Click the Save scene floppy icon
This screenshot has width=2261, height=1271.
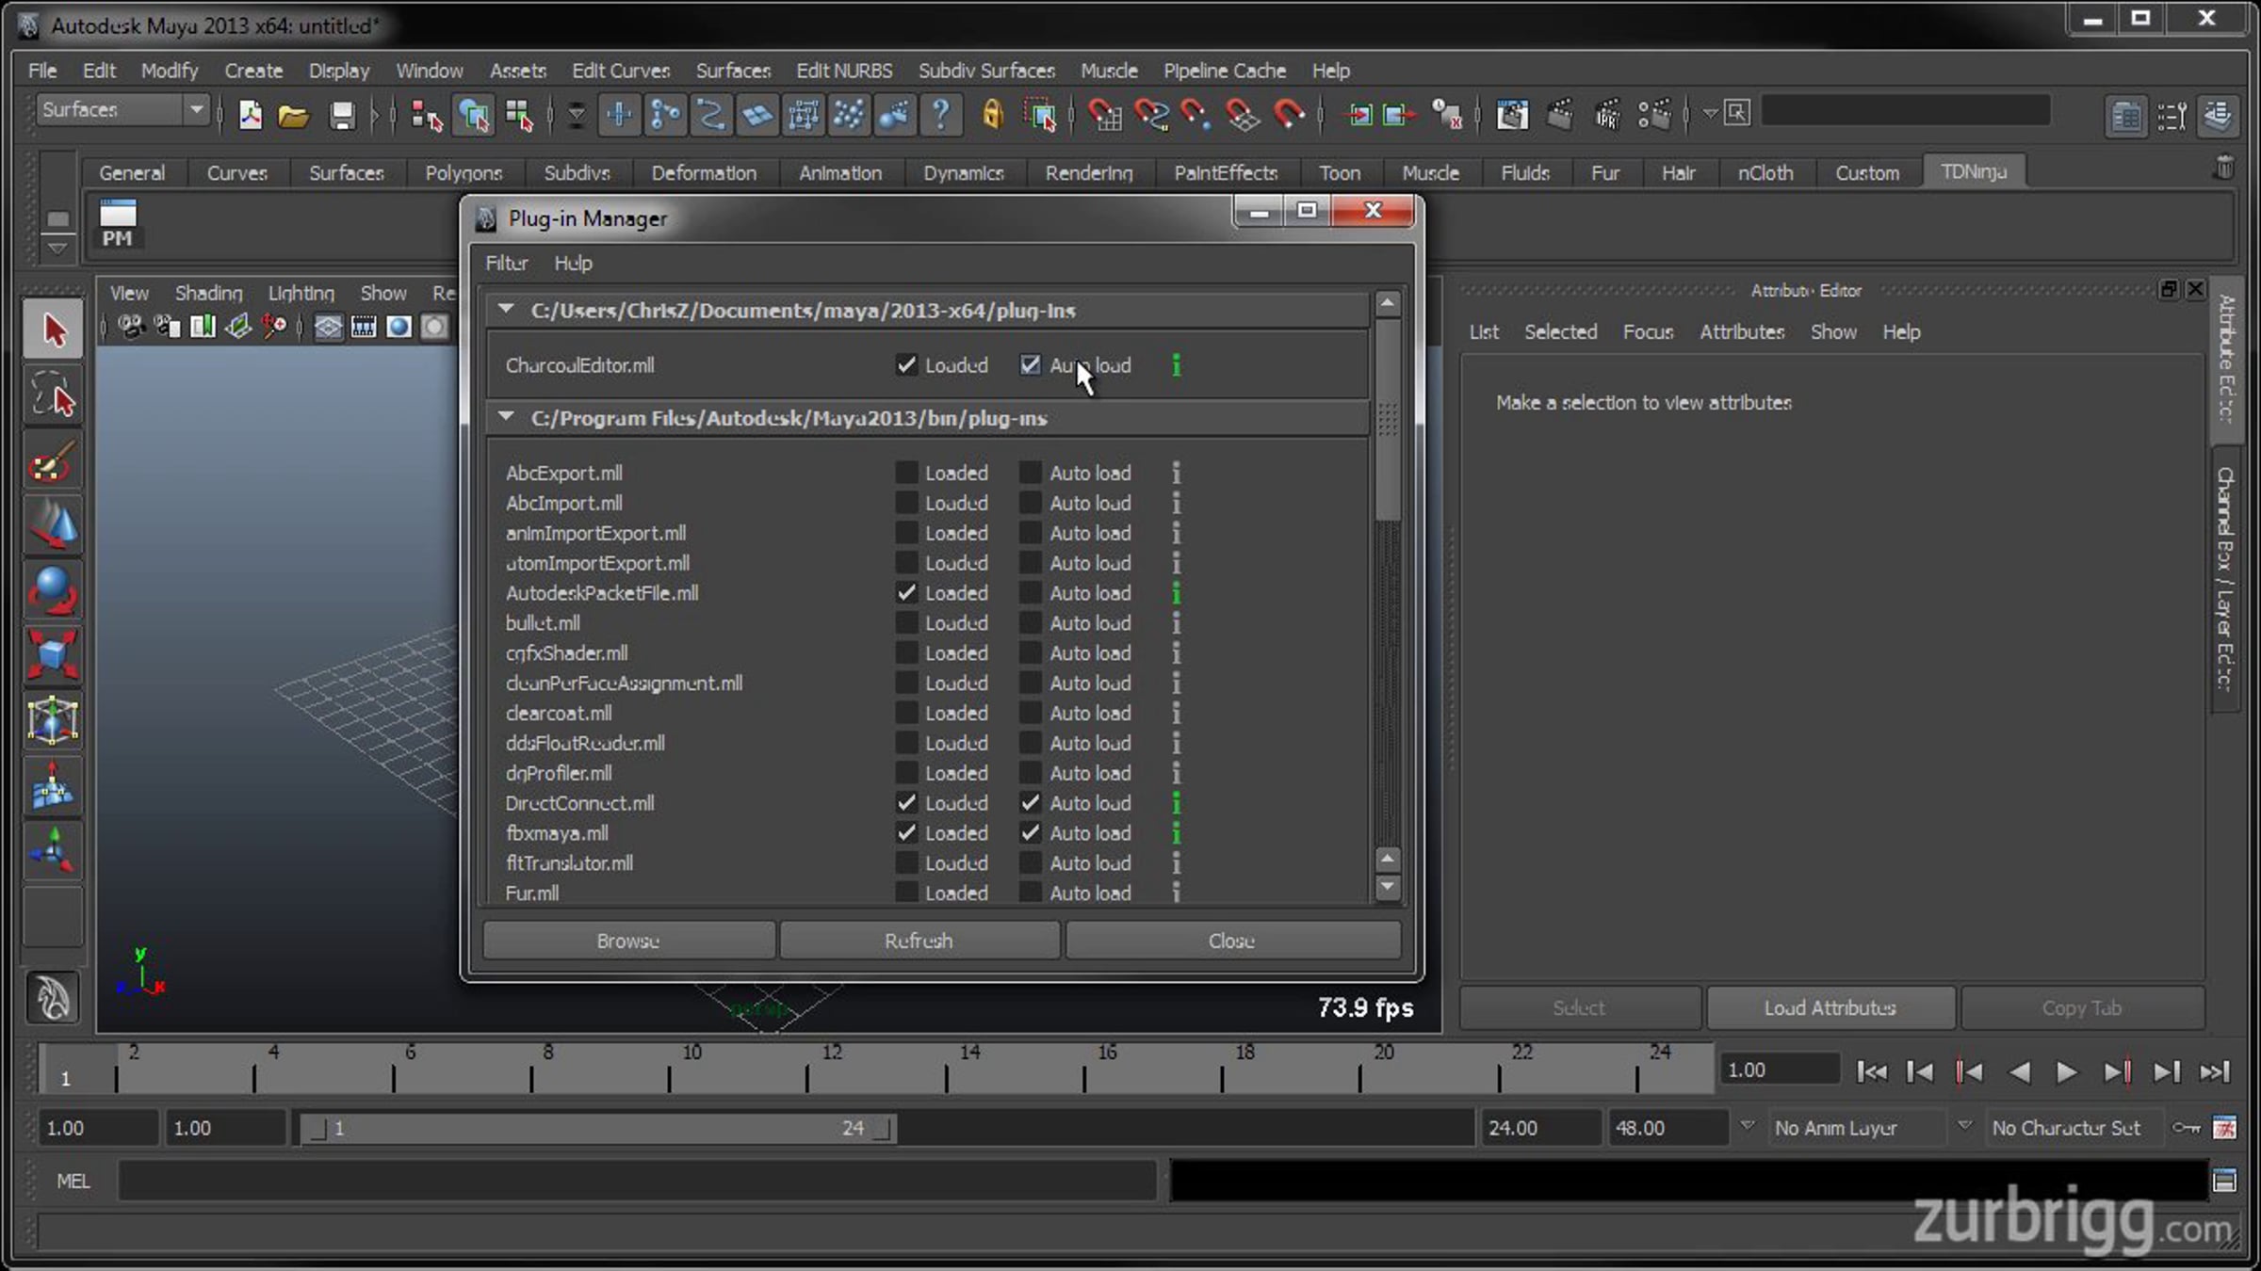point(342,116)
